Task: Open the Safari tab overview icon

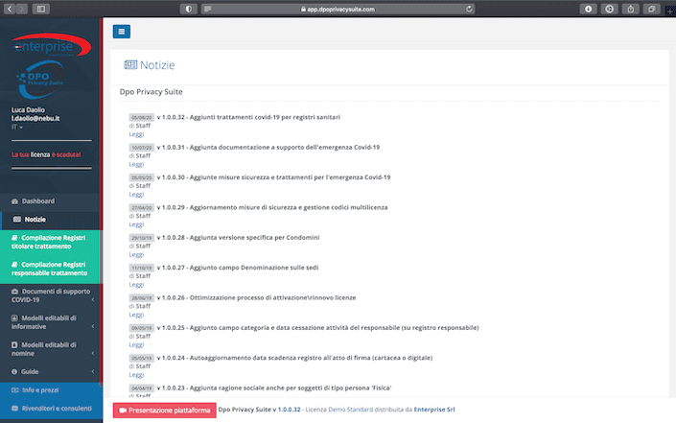Action: click(651, 9)
